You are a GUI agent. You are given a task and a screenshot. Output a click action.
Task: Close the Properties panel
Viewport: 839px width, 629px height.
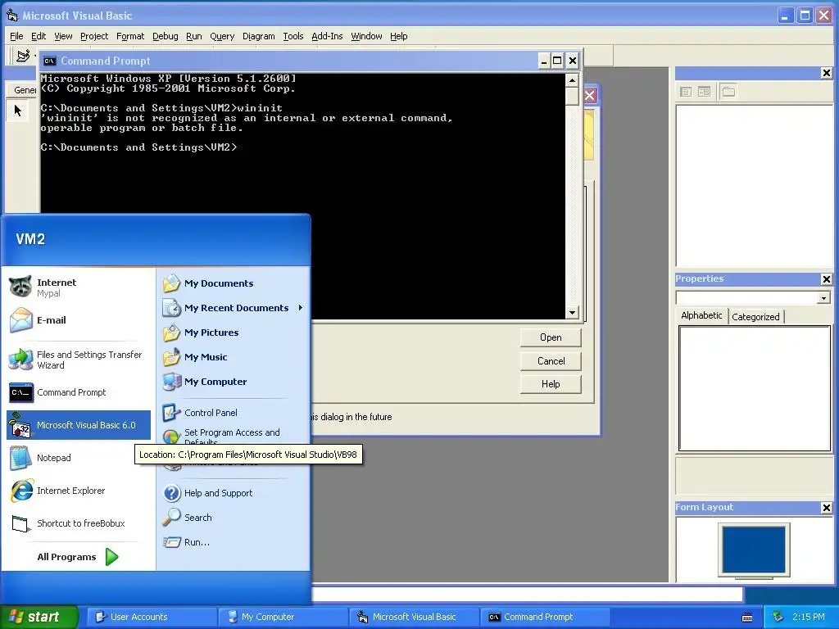pyautogui.click(x=826, y=279)
